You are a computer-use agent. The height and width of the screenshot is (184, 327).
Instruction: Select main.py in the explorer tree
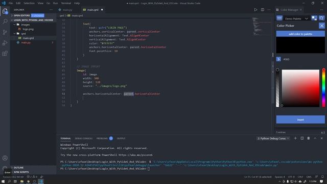(26, 42)
